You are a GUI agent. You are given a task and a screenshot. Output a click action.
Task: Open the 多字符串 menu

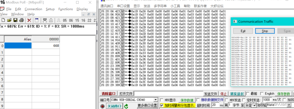coord(160,6)
